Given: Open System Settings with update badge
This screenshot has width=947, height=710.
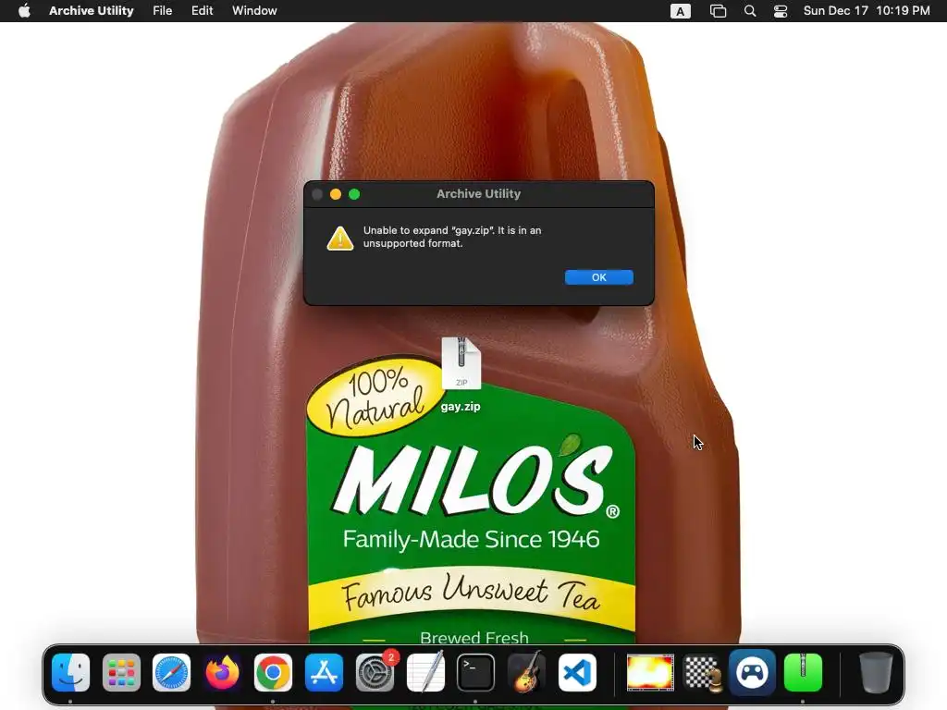Looking at the screenshot, I should (x=375, y=673).
